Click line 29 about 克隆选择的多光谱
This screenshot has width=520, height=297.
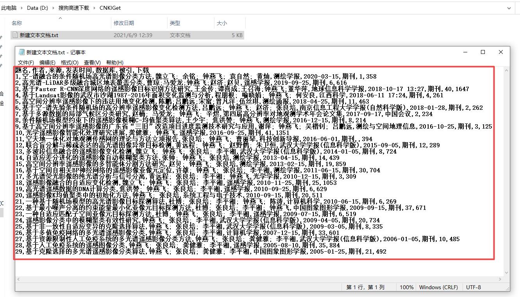tap(200, 252)
